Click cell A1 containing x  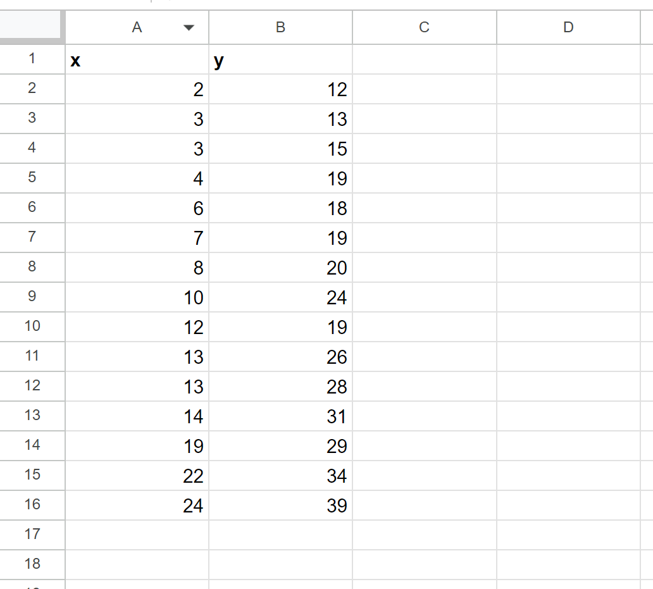[x=137, y=59]
